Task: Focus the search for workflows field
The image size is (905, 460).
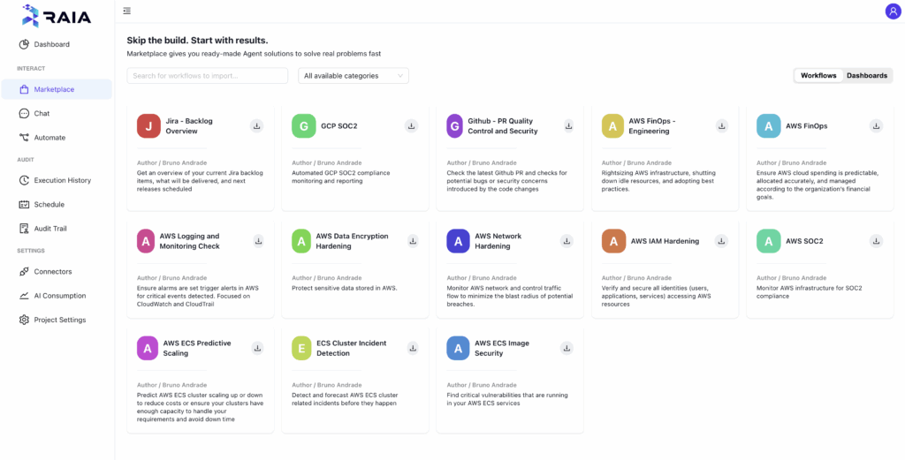Action: 207,76
